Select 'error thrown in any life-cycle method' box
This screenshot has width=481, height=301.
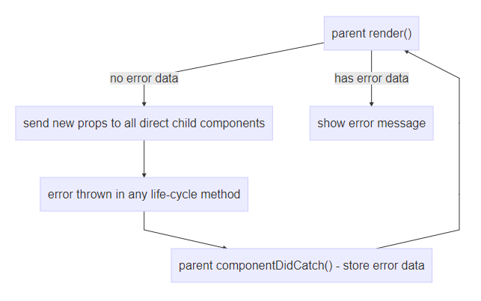[144, 194]
